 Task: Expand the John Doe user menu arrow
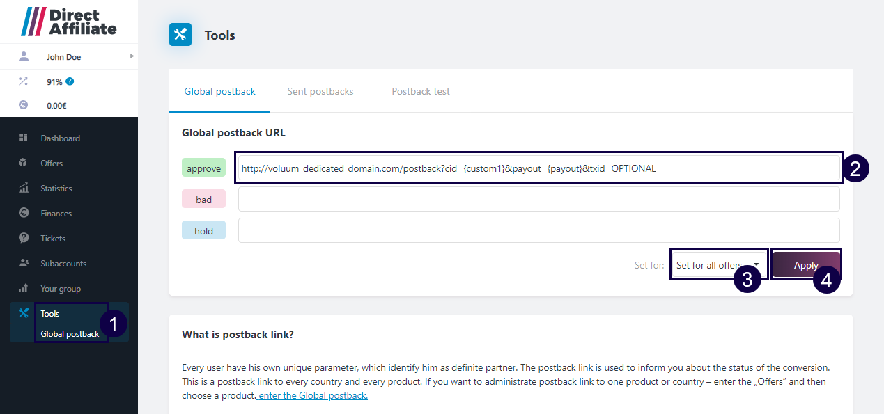click(132, 56)
